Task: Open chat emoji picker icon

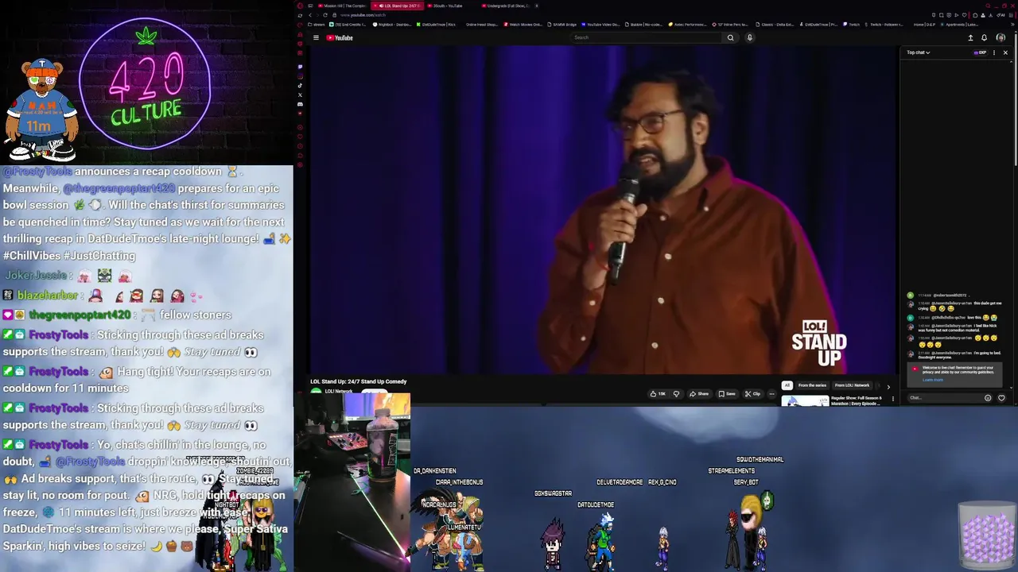Action: (988, 398)
